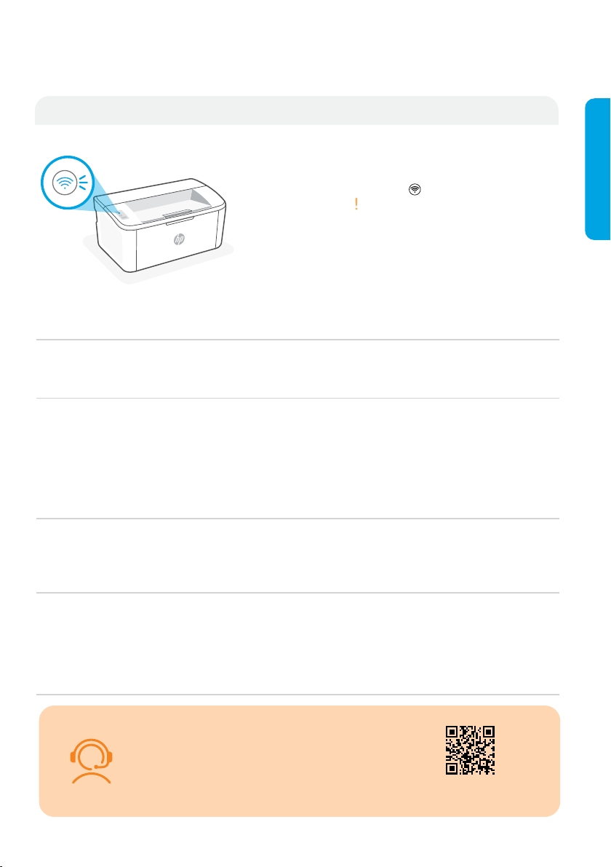Image resolution: width=611 pixels, height=867 pixels.
Task: Click the blue ring around the wireless icon
Action: [66, 183]
